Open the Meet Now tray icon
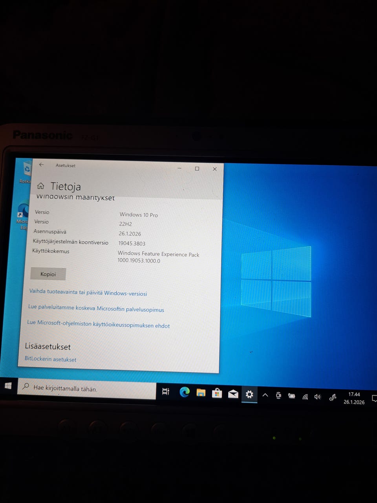This screenshot has height=503, width=377. (x=278, y=395)
